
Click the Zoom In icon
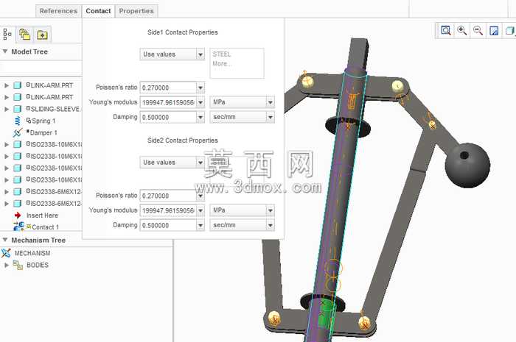pyautogui.click(x=461, y=31)
